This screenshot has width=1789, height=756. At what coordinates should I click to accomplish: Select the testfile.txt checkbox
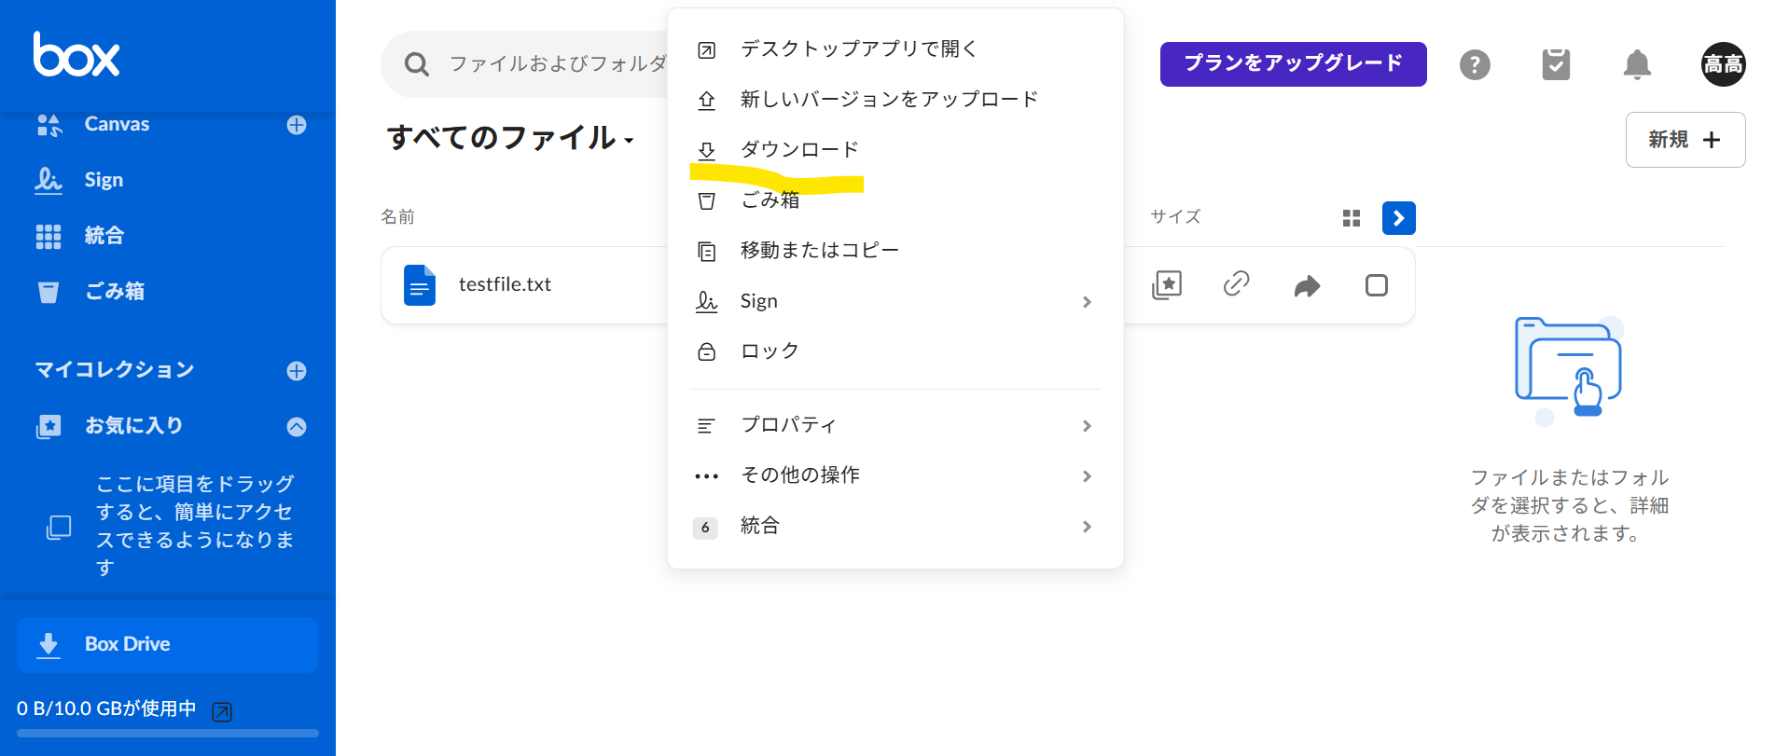click(x=1377, y=285)
